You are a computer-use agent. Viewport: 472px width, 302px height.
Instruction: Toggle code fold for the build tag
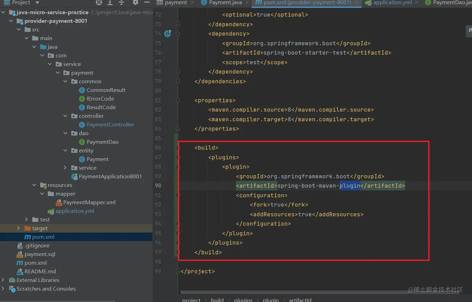pos(178,148)
